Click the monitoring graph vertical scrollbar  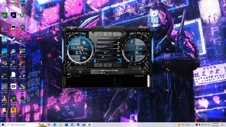[148, 81]
